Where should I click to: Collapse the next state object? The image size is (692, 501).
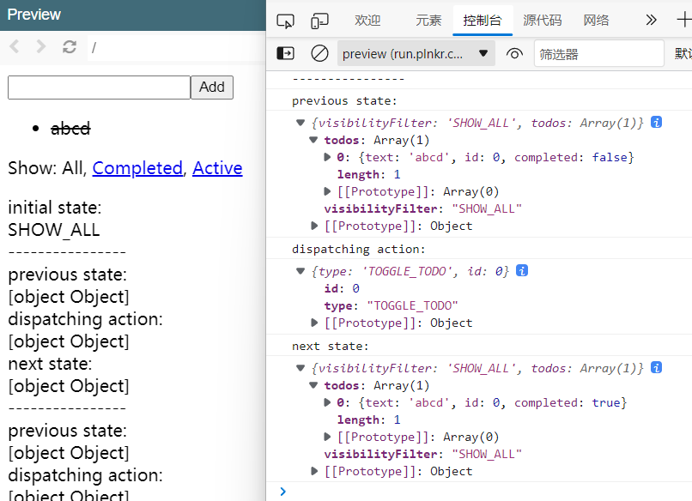[x=300, y=368]
